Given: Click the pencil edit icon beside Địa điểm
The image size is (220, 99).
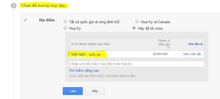Looking at the screenshot, I should click(x=25, y=20).
